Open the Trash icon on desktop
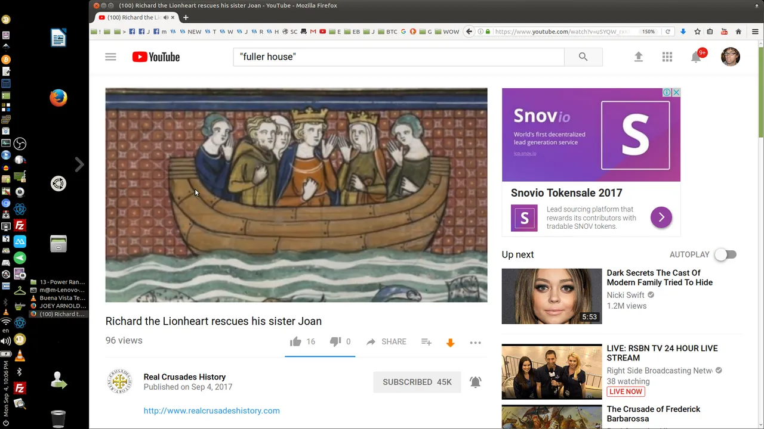764x429 pixels. [58, 419]
